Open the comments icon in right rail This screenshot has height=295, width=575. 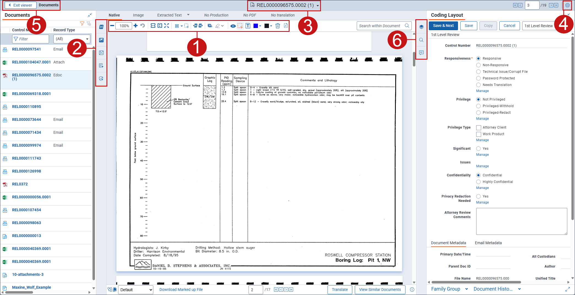pyautogui.click(x=421, y=53)
